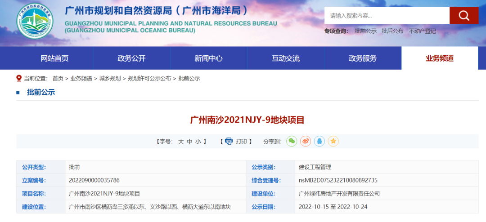Share page via Weibo icon
The image size is (486, 222).
click(x=305, y=141)
